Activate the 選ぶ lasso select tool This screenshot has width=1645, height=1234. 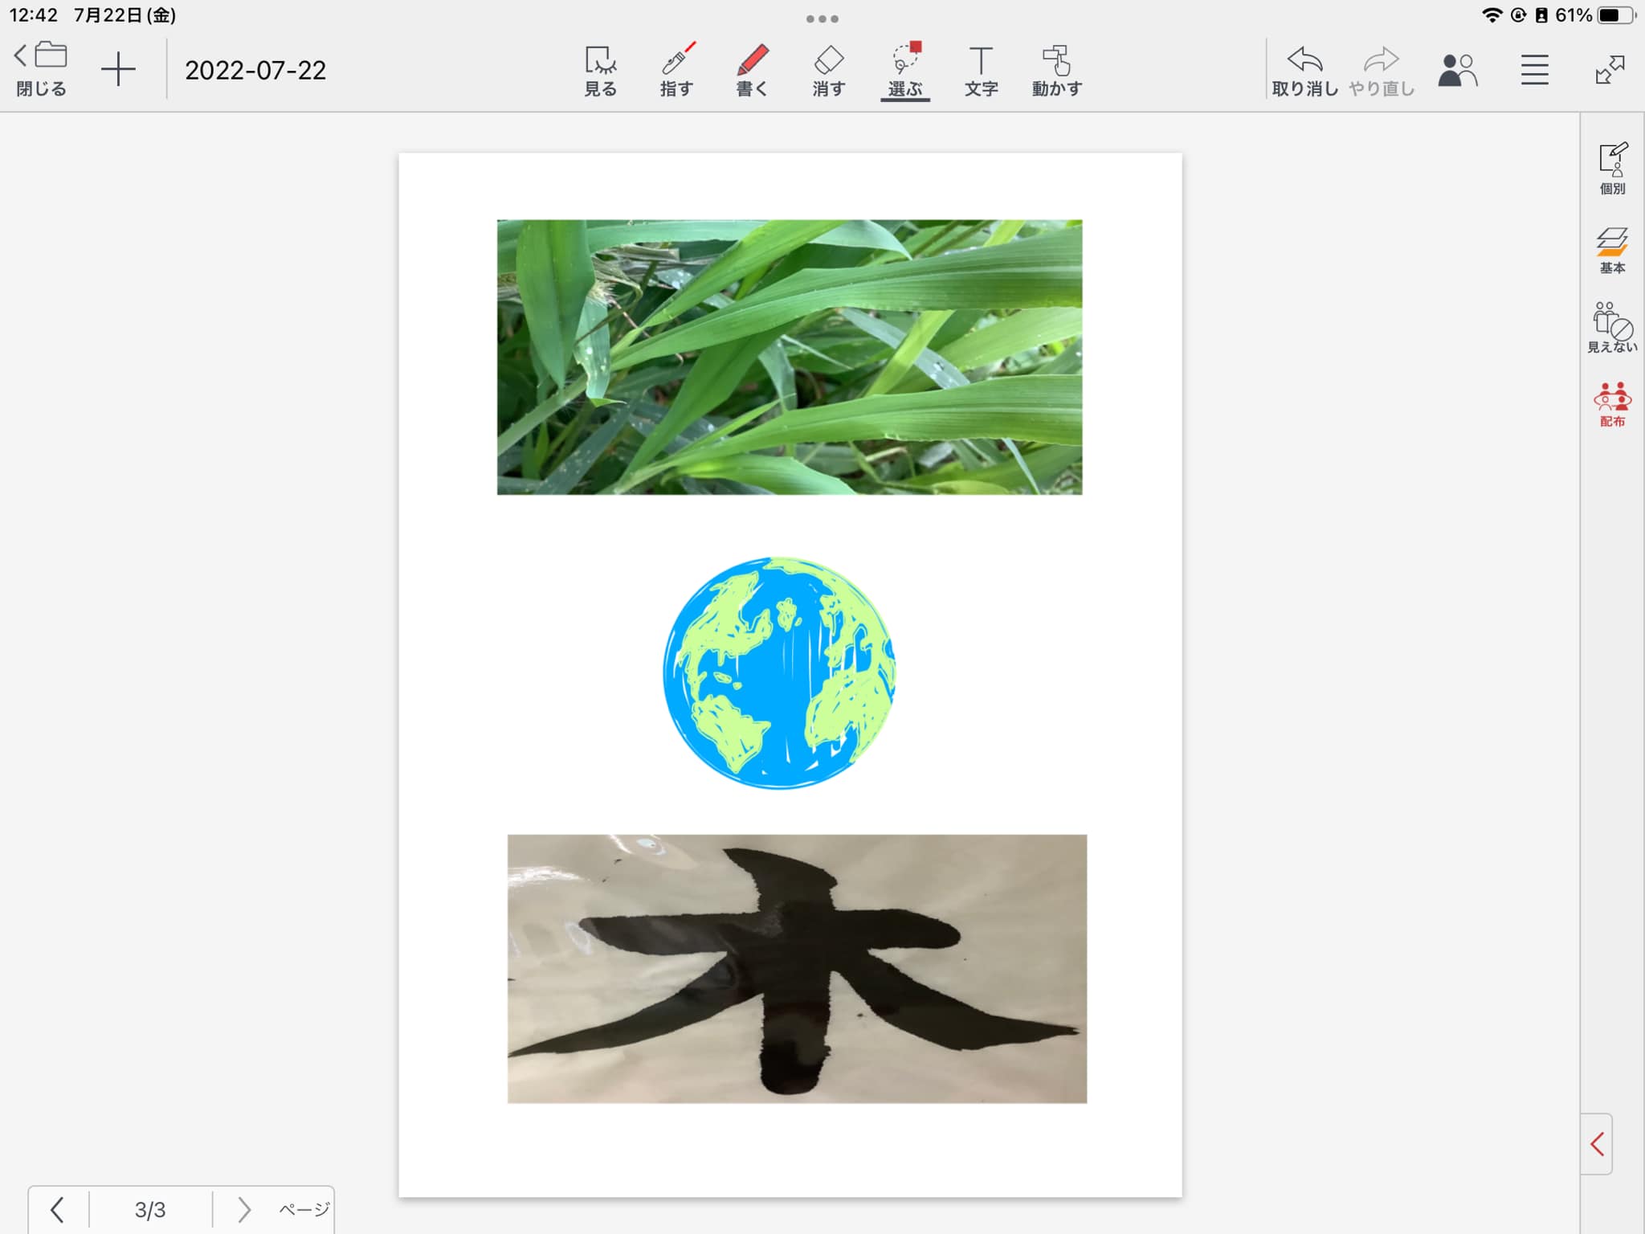[x=905, y=71]
